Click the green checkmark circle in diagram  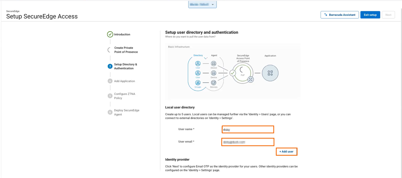(x=233, y=73)
